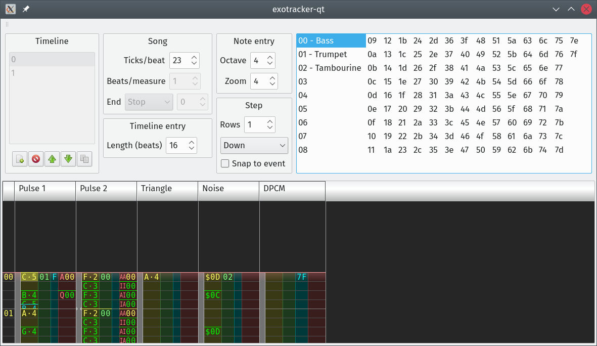Duplicate the timeline entry
The height and width of the screenshot is (346, 597).
(84, 159)
